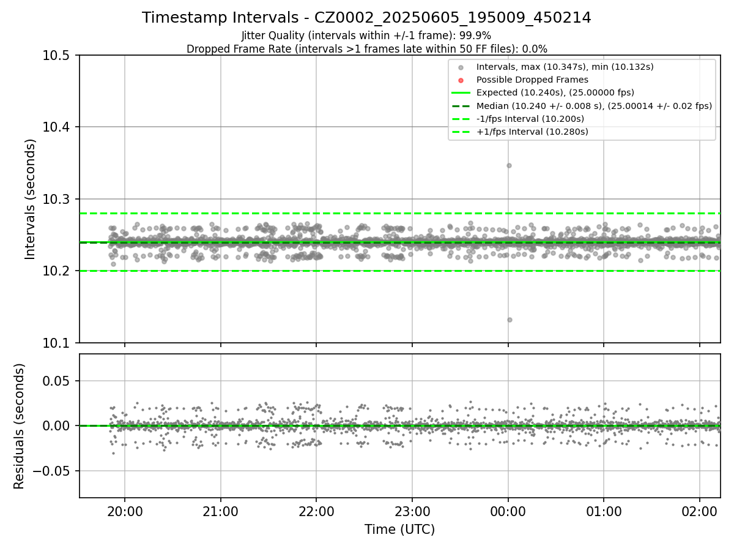Click the 'Residuals (seconds)' y-axis label
This screenshot has height=551, width=734.
pos(19,426)
